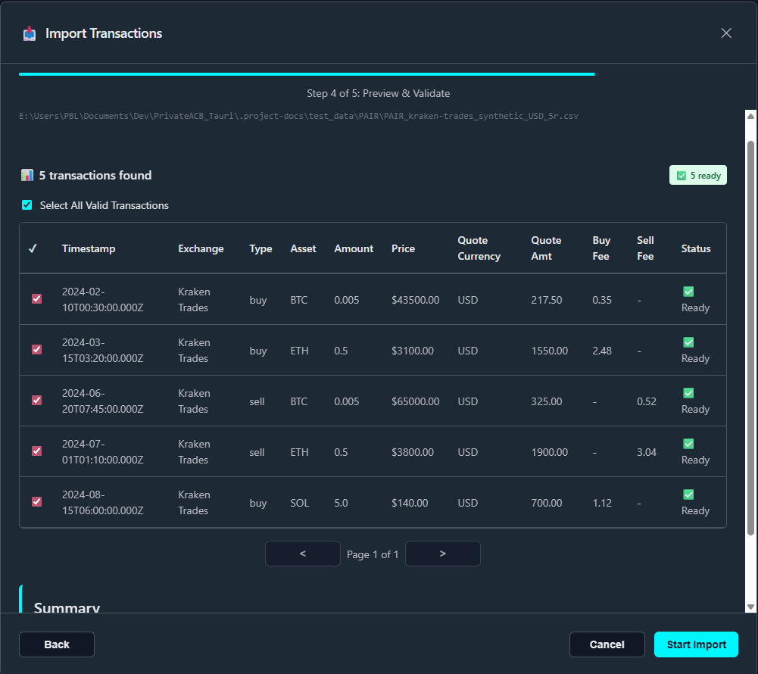Screen dimensions: 758x674
Task: Click the Timestamp column header
Action: pos(89,248)
